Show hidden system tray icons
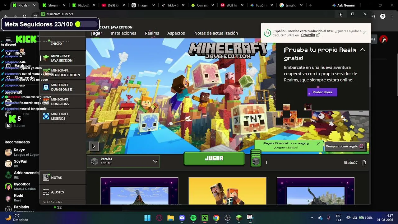Viewport: 398px width, 224px height. coord(312,218)
